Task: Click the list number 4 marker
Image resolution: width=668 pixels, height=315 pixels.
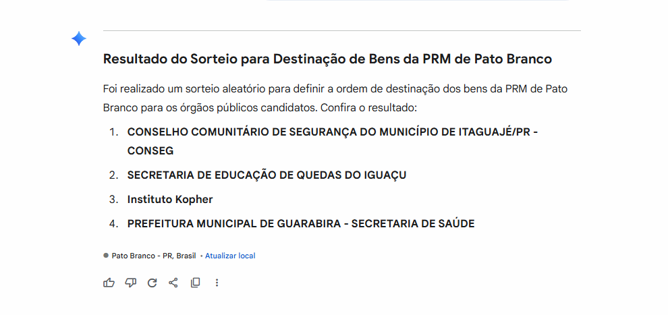Action: 113,224
